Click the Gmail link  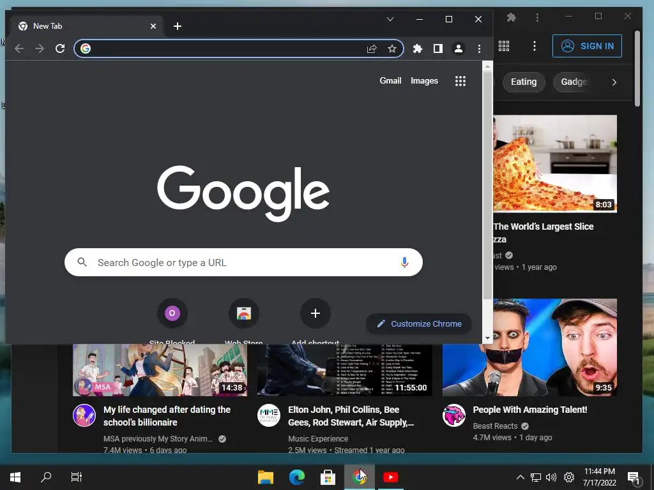click(x=390, y=81)
